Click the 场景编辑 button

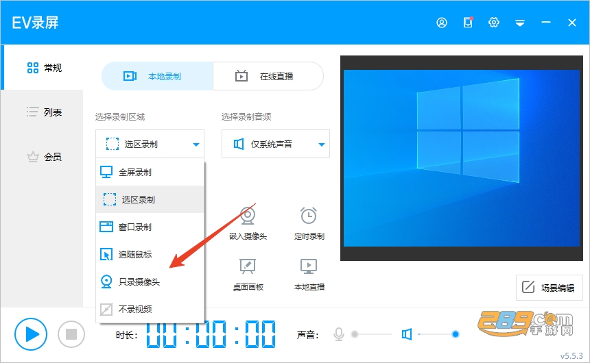coord(549,288)
